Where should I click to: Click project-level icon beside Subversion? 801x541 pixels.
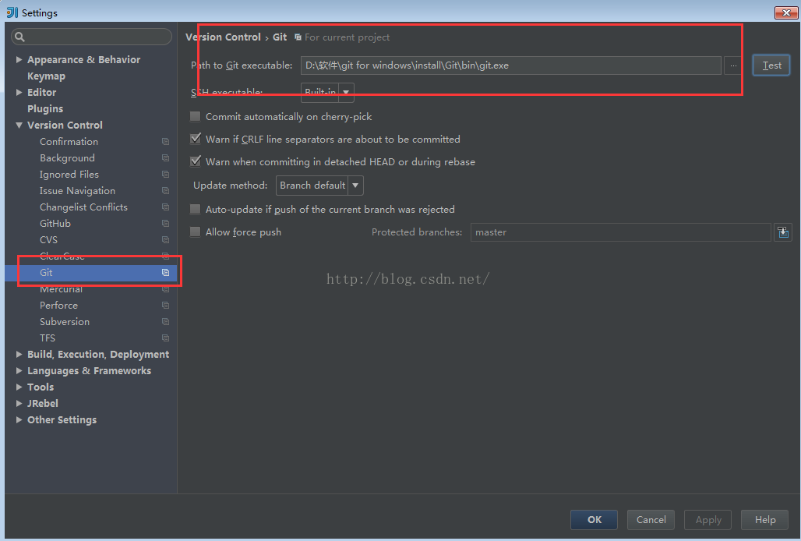165,322
